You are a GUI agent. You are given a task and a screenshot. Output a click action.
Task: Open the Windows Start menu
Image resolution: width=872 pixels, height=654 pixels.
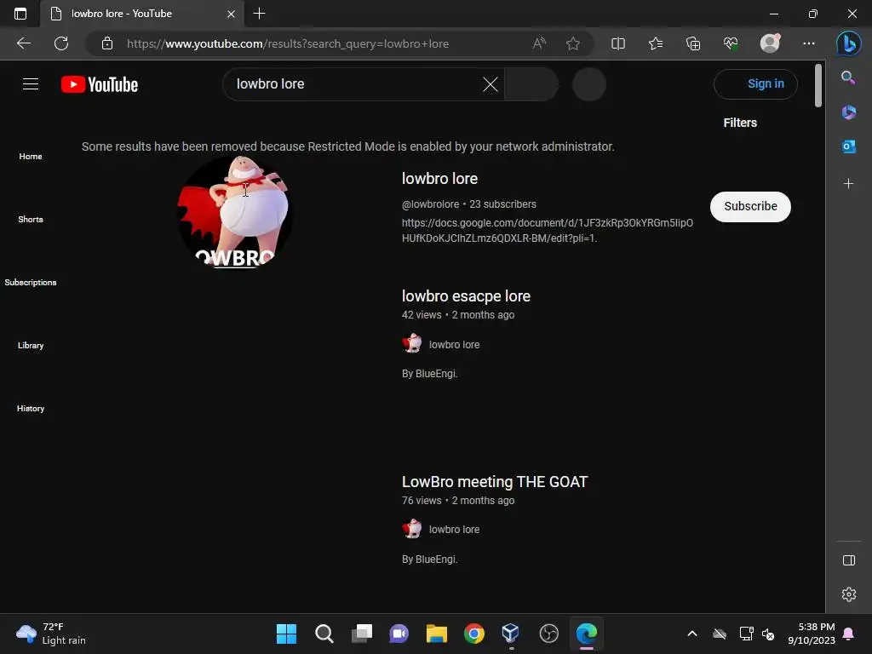[286, 634]
